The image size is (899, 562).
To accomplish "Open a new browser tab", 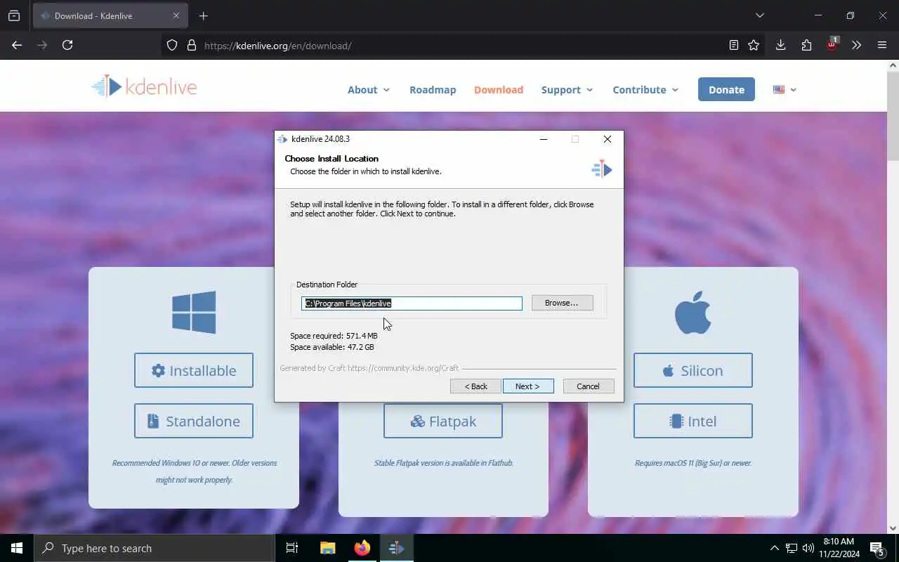I will 203,15.
